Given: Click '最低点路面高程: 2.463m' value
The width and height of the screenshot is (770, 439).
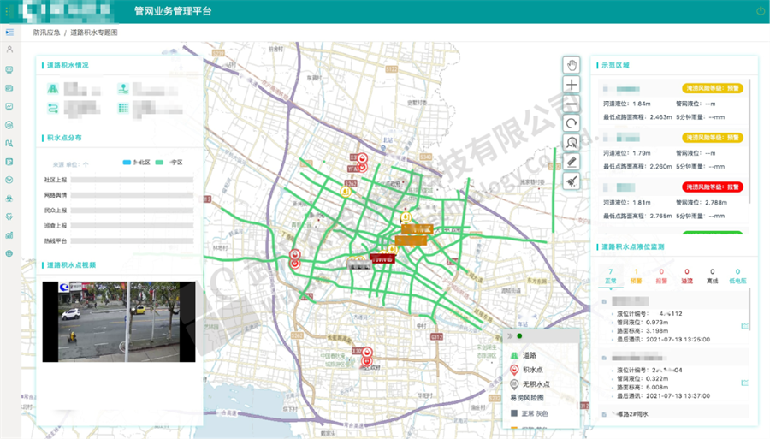Looking at the screenshot, I should [x=637, y=117].
